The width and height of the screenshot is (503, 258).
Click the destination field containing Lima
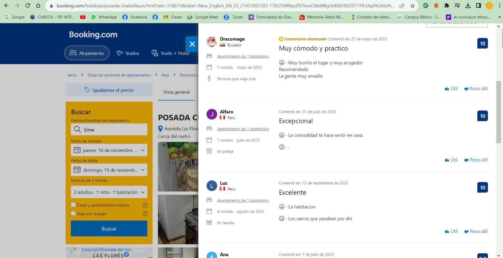point(109,130)
